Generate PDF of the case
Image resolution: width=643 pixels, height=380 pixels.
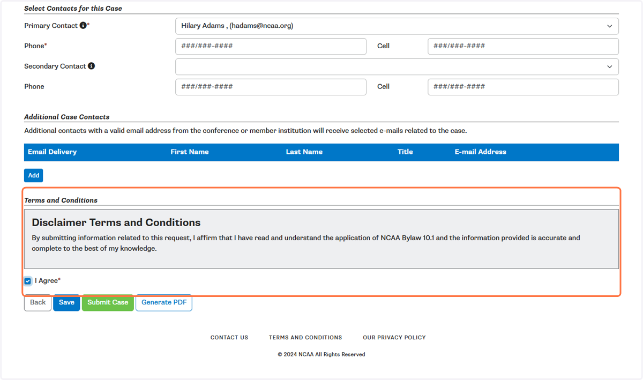pos(164,302)
